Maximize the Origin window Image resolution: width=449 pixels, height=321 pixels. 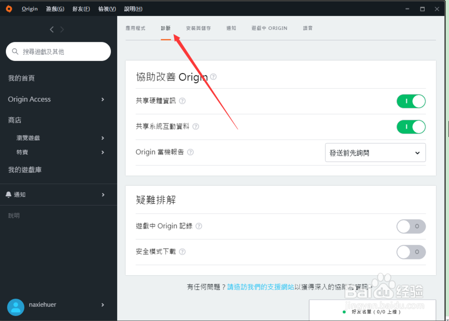tap(423, 9)
